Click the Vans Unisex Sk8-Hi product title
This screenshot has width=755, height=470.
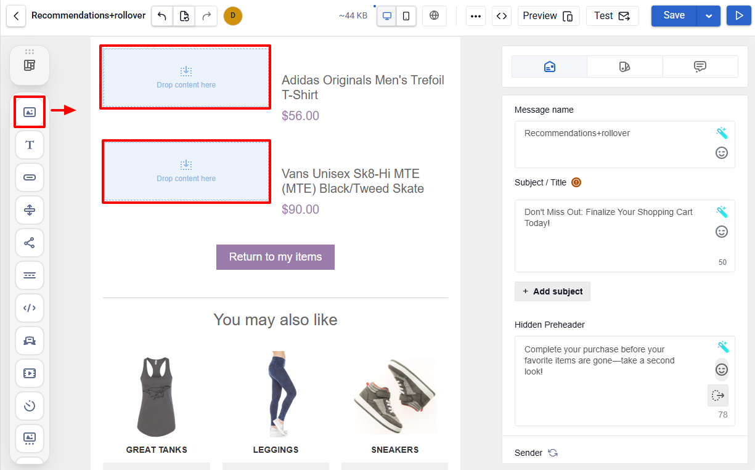click(353, 181)
